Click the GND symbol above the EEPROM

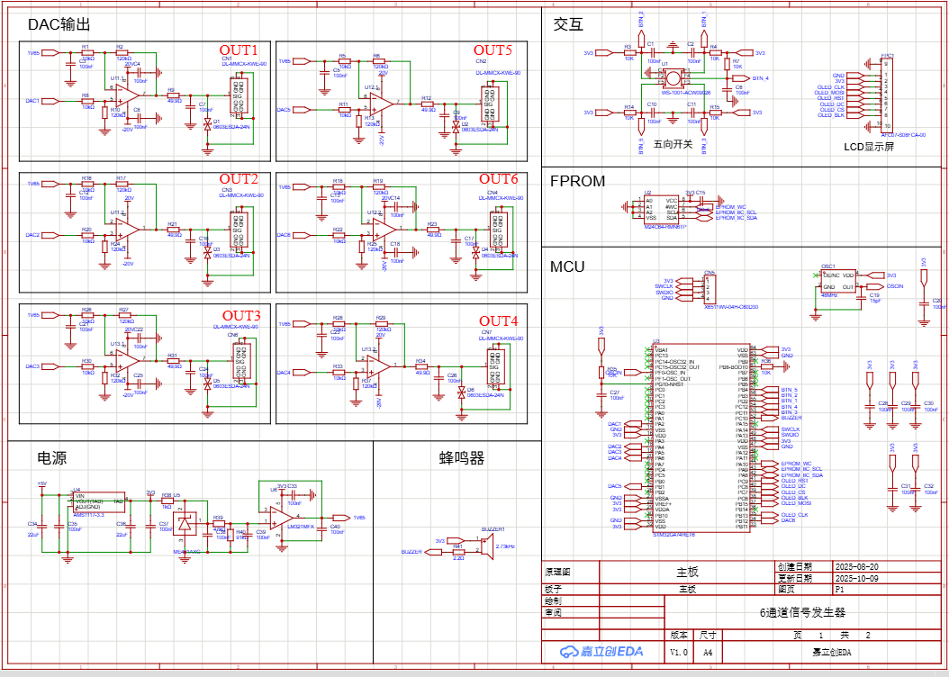[719, 201]
